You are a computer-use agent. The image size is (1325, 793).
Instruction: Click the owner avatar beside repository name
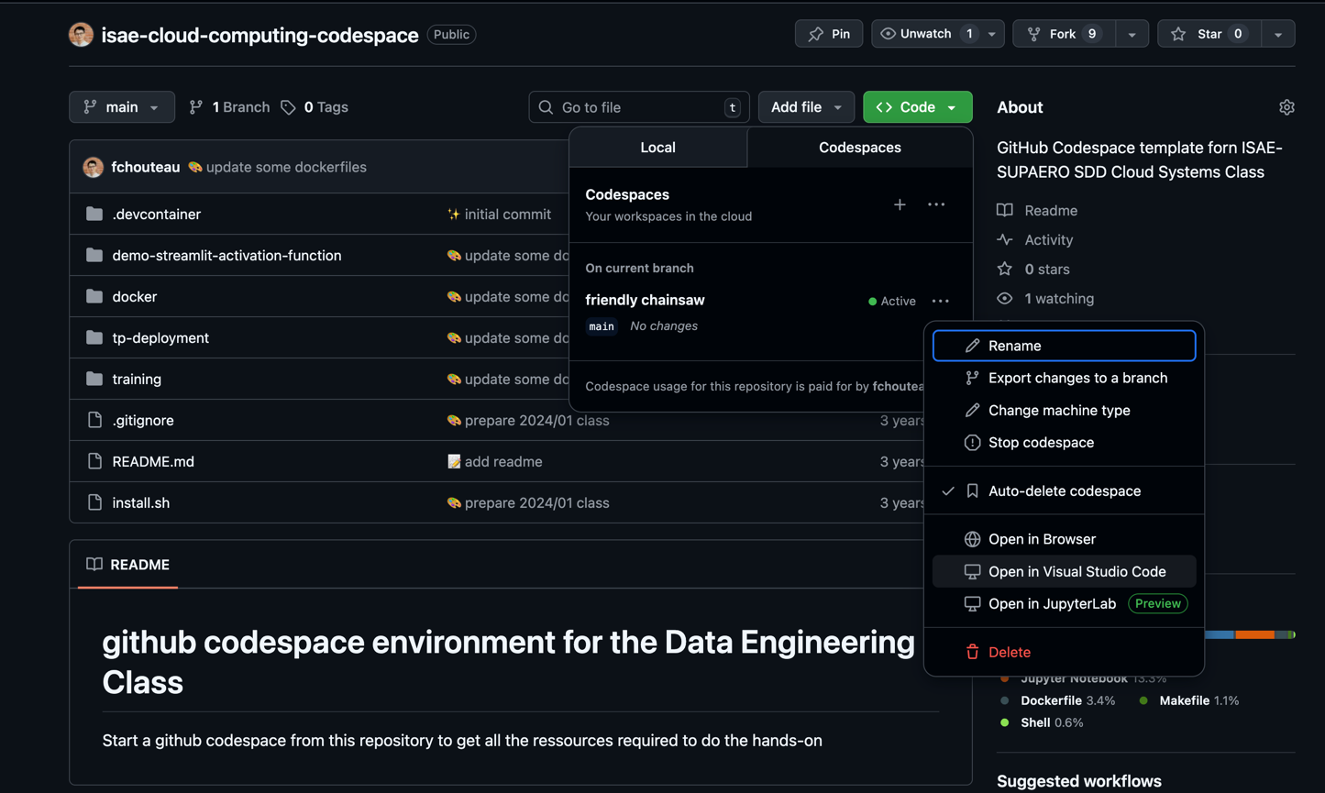[x=81, y=35]
